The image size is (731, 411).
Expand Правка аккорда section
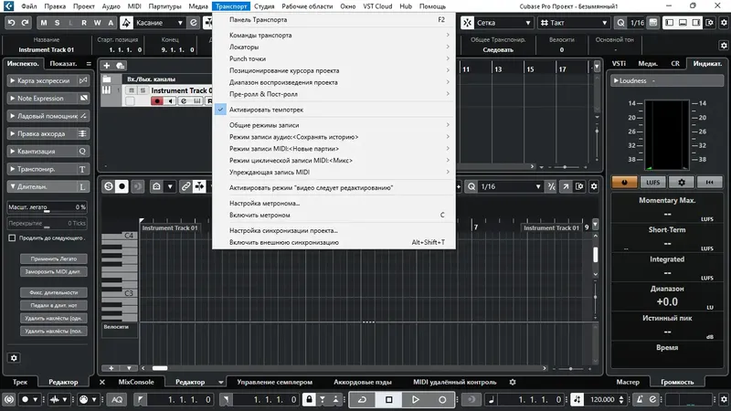point(48,133)
